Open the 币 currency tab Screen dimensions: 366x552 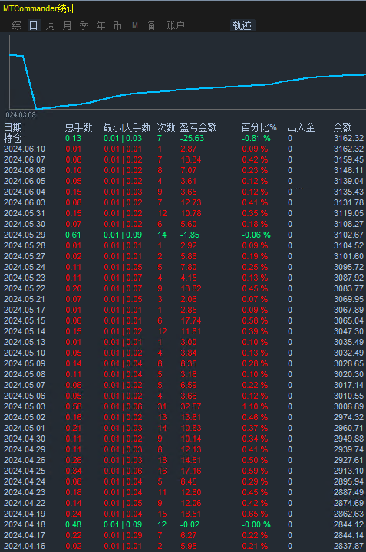tap(117, 25)
